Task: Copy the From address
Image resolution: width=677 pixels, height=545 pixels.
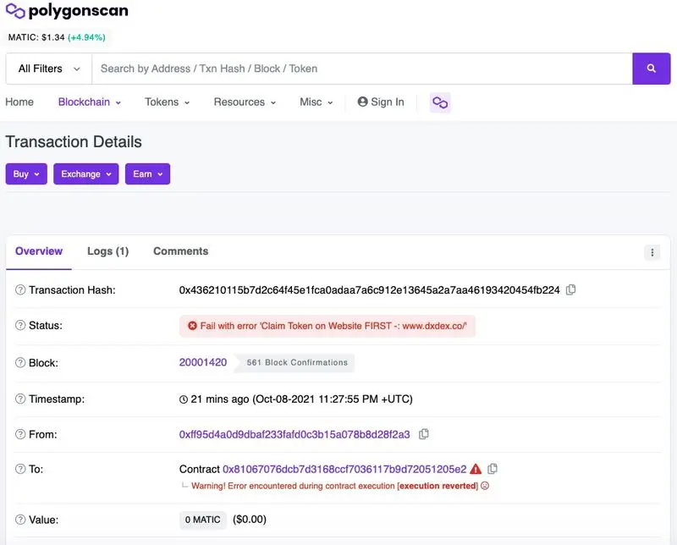Action: [424, 434]
